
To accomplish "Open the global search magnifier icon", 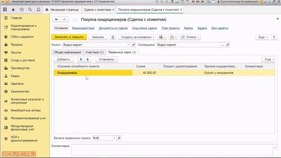I will (x=30, y=10).
